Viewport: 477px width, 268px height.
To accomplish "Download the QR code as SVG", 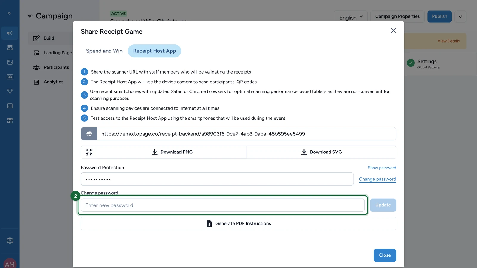I will 321,152.
